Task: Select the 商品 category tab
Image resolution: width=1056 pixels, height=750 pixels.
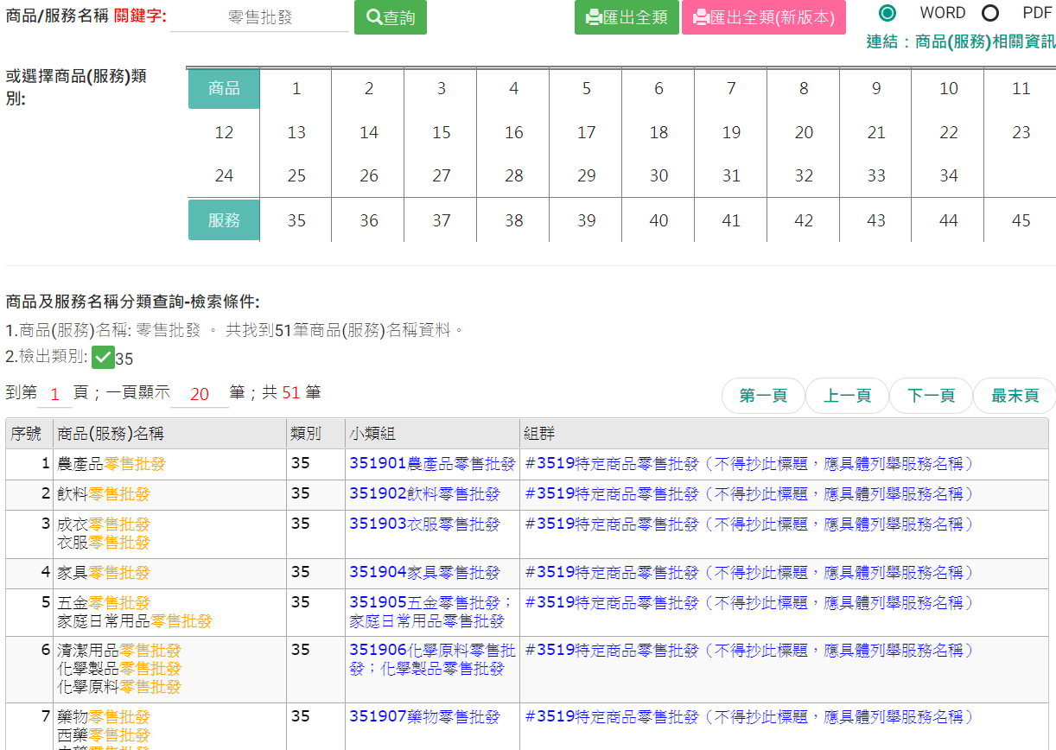Action: [224, 88]
